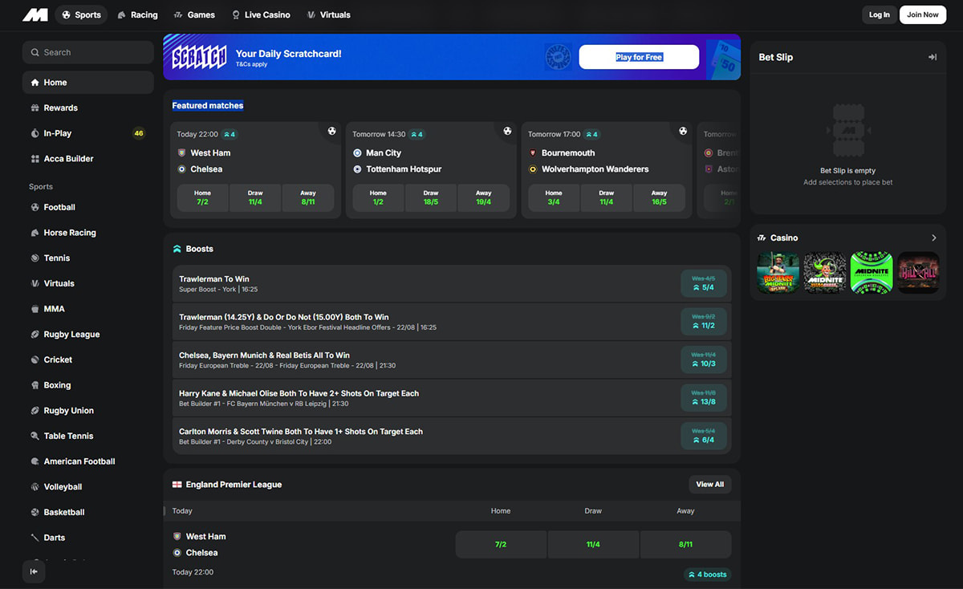Select 7/2 in Premier League West Ham row
Viewport: 963px width, 589px height.
pos(501,544)
